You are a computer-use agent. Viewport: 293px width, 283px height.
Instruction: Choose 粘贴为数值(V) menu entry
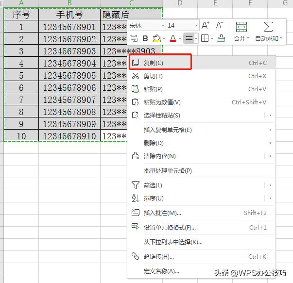[202, 102]
